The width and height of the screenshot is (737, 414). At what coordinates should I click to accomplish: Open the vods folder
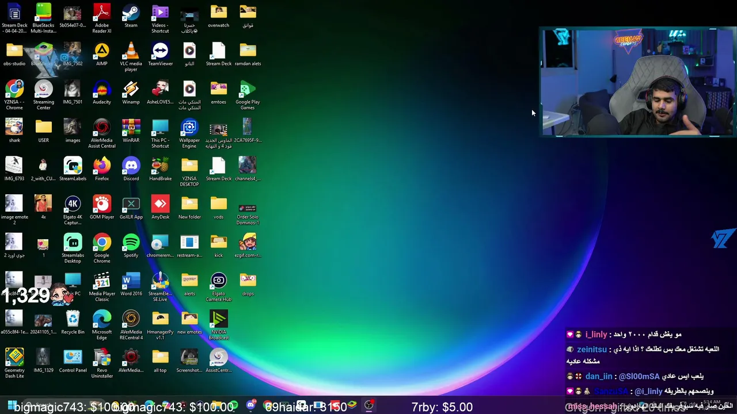219,208
